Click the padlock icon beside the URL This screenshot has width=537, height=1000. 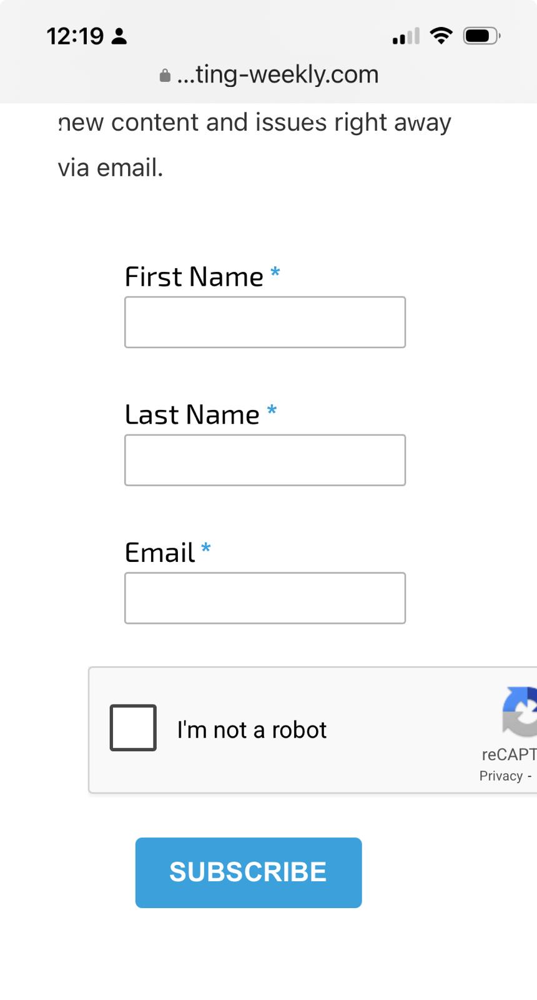pyautogui.click(x=165, y=76)
